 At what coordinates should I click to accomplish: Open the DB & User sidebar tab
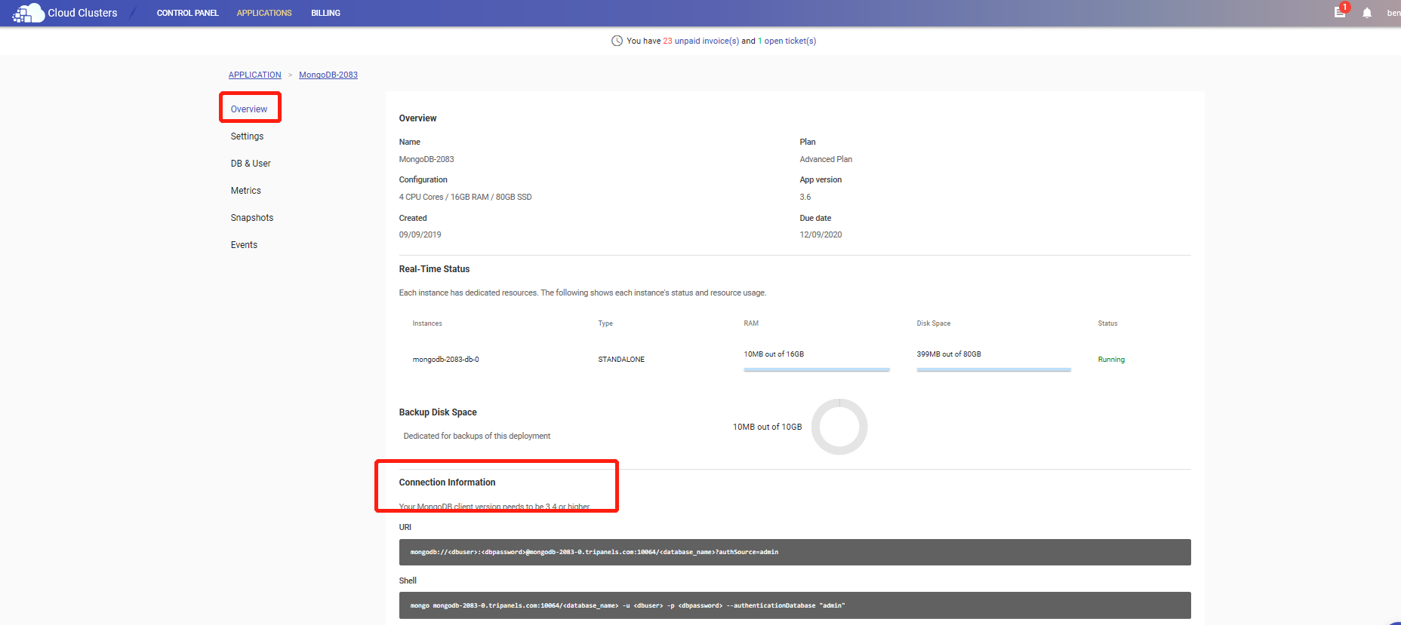click(x=251, y=164)
